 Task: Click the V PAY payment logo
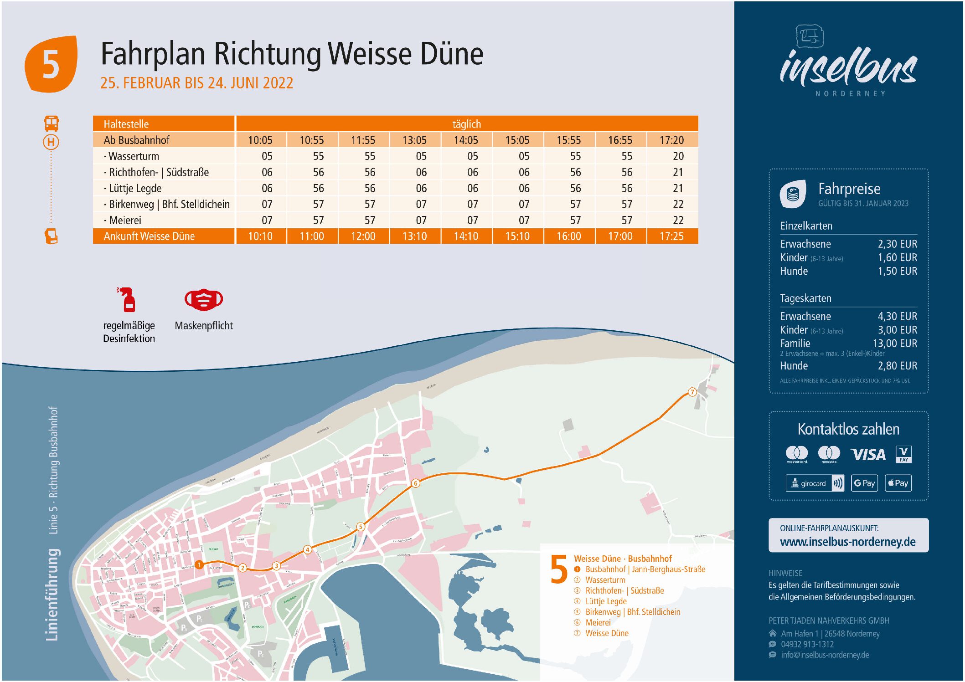[x=903, y=454]
